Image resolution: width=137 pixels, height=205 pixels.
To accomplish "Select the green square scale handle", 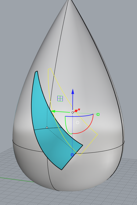I will pos(98,114).
